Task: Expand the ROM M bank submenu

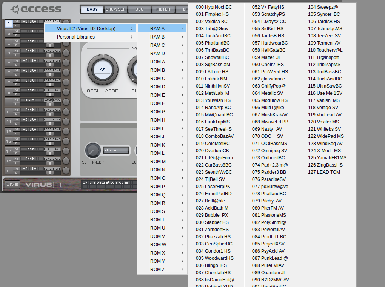Action: [x=162, y=162]
